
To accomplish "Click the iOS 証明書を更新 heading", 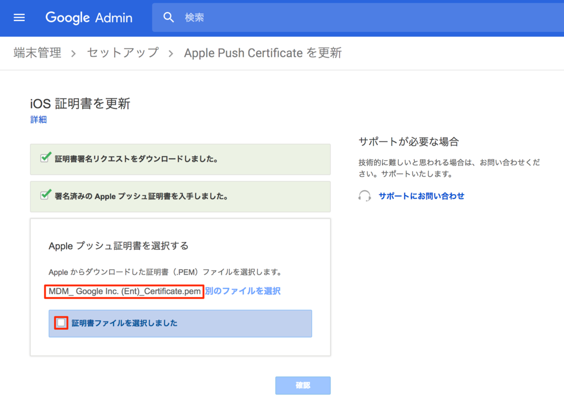I will pos(80,104).
